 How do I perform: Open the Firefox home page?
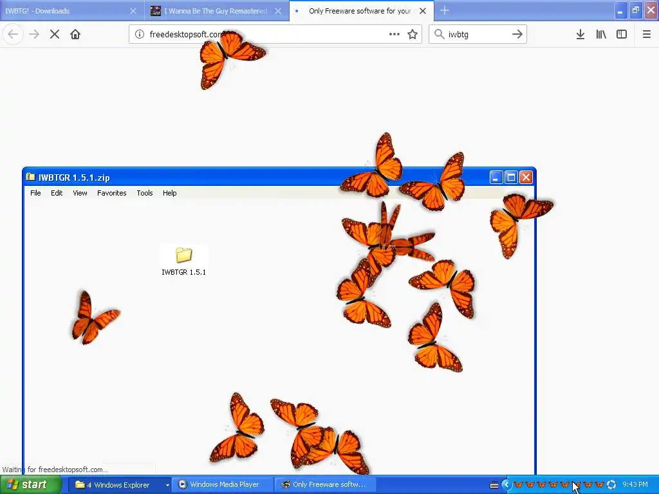pos(75,35)
